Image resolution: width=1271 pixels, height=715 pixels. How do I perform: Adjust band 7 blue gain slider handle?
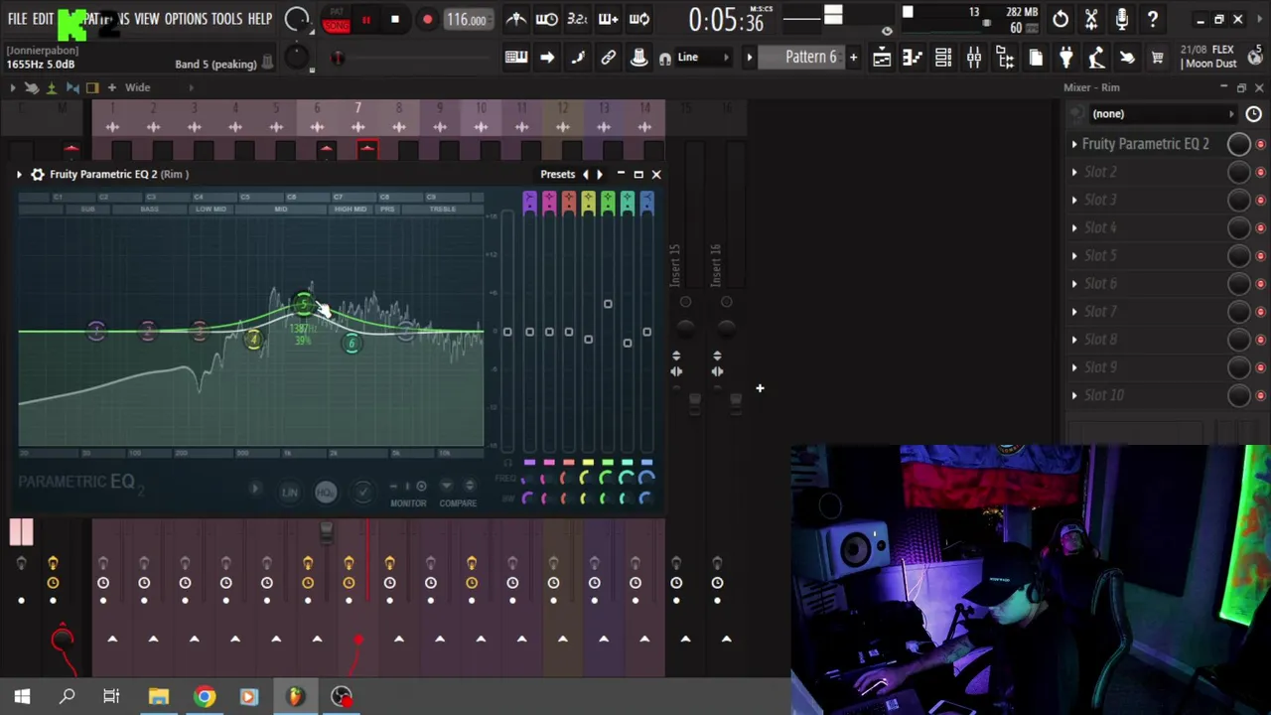point(646,332)
